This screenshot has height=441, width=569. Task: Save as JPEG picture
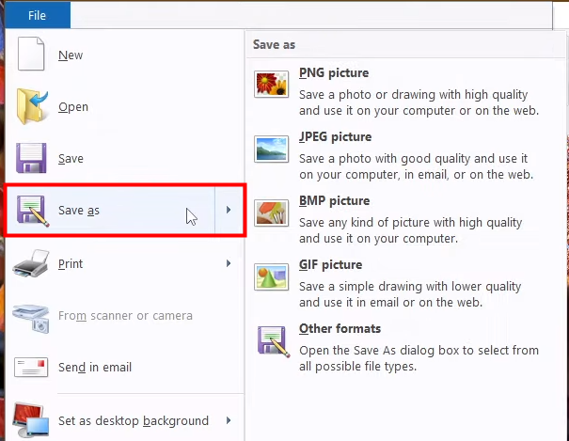pos(405,155)
